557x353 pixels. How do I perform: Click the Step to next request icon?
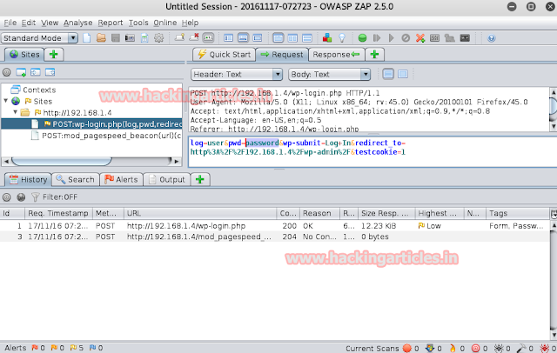pos(377,38)
